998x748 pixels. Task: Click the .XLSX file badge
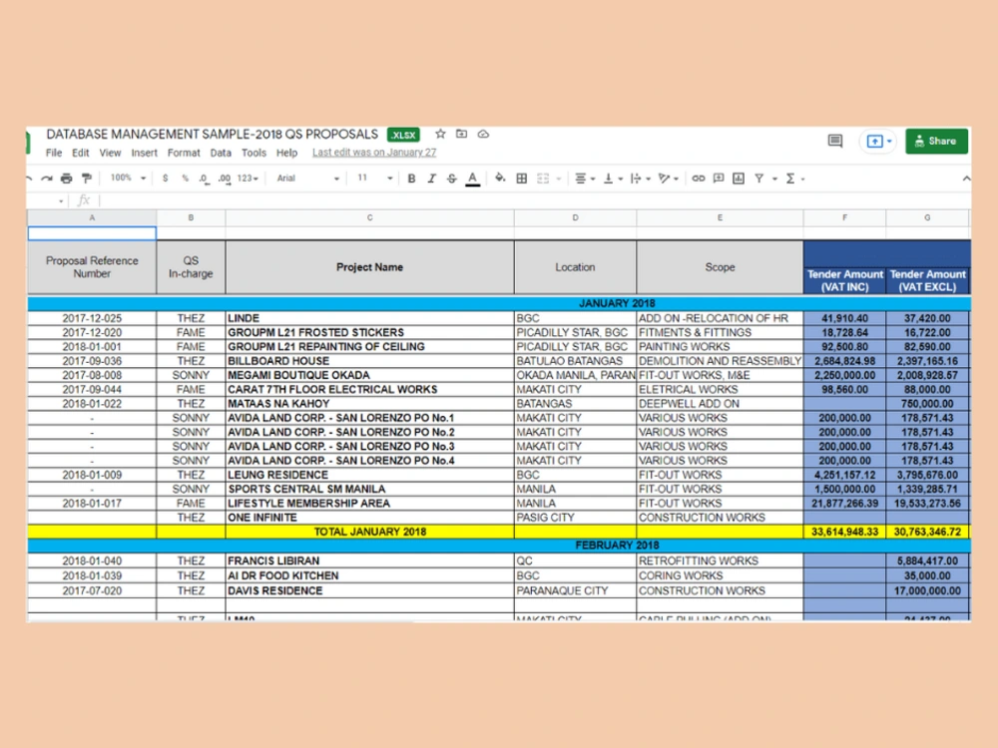pos(403,135)
